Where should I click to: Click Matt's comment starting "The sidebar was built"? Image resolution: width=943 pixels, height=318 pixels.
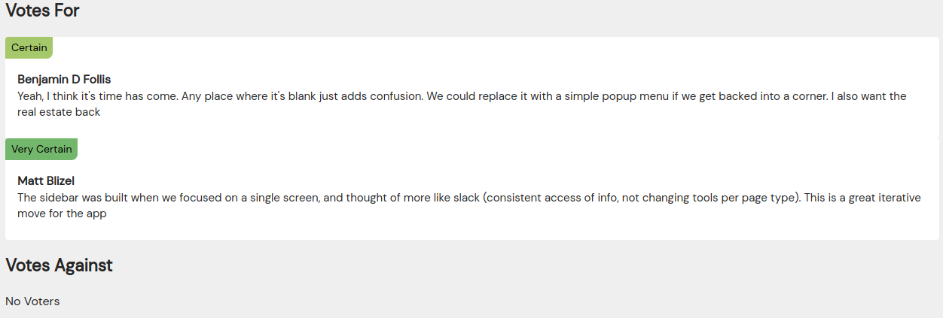(x=468, y=206)
